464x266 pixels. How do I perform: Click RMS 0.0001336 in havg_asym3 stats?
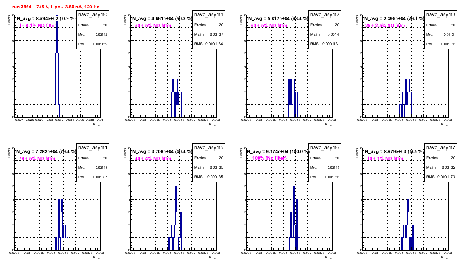point(441,44)
